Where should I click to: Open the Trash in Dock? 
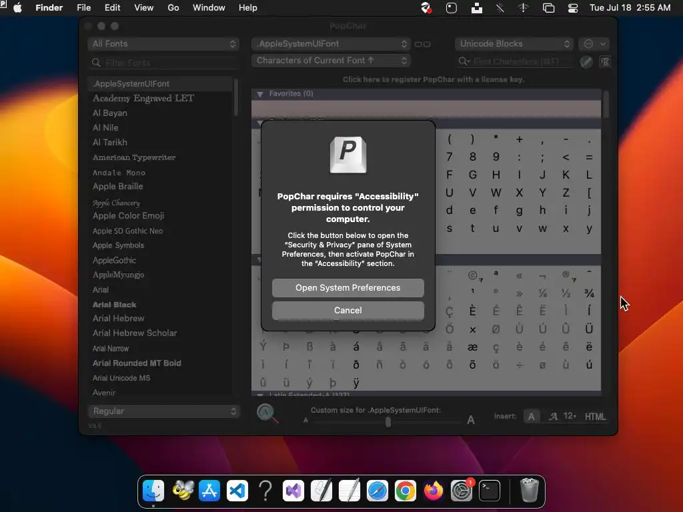tap(529, 491)
